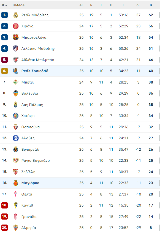Sort table by the # rank column
Viewport: 160px width, 232px height.
pos(4,5)
